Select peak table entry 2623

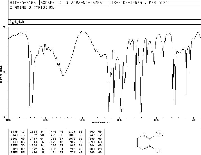click(x=33, y=132)
